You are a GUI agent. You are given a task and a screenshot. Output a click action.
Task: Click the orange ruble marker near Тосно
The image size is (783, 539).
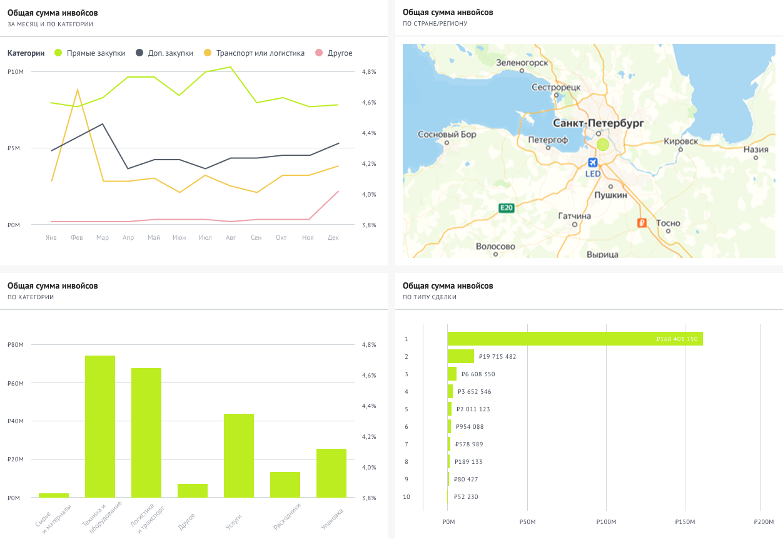coord(642,222)
